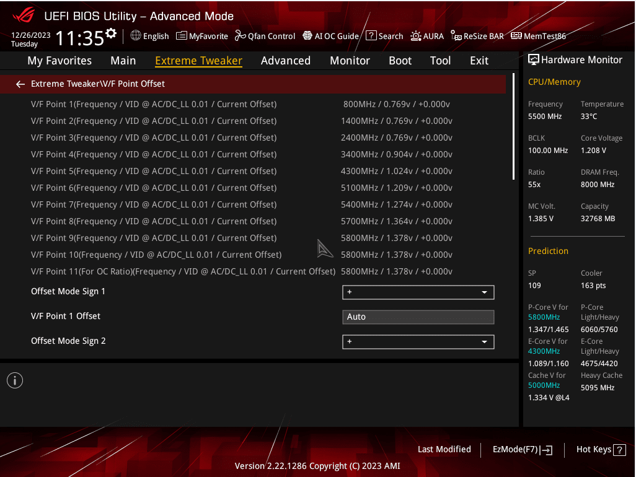This screenshot has width=636, height=477.
Task: Click the 5800MHz P-Core prediction link
Action: [x=544, y=317]
